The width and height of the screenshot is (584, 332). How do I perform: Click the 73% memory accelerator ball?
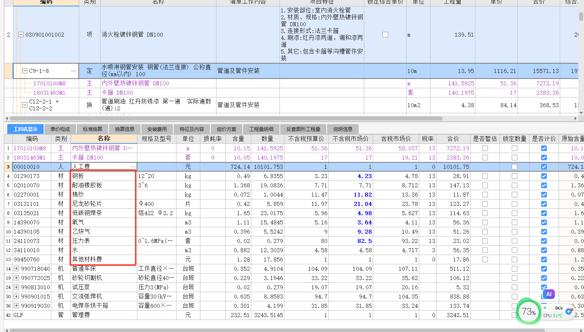(529, 311)
